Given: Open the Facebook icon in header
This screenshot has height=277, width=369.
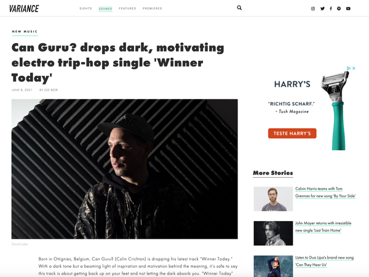Looking at the screenshot, I should click(331, 9).
